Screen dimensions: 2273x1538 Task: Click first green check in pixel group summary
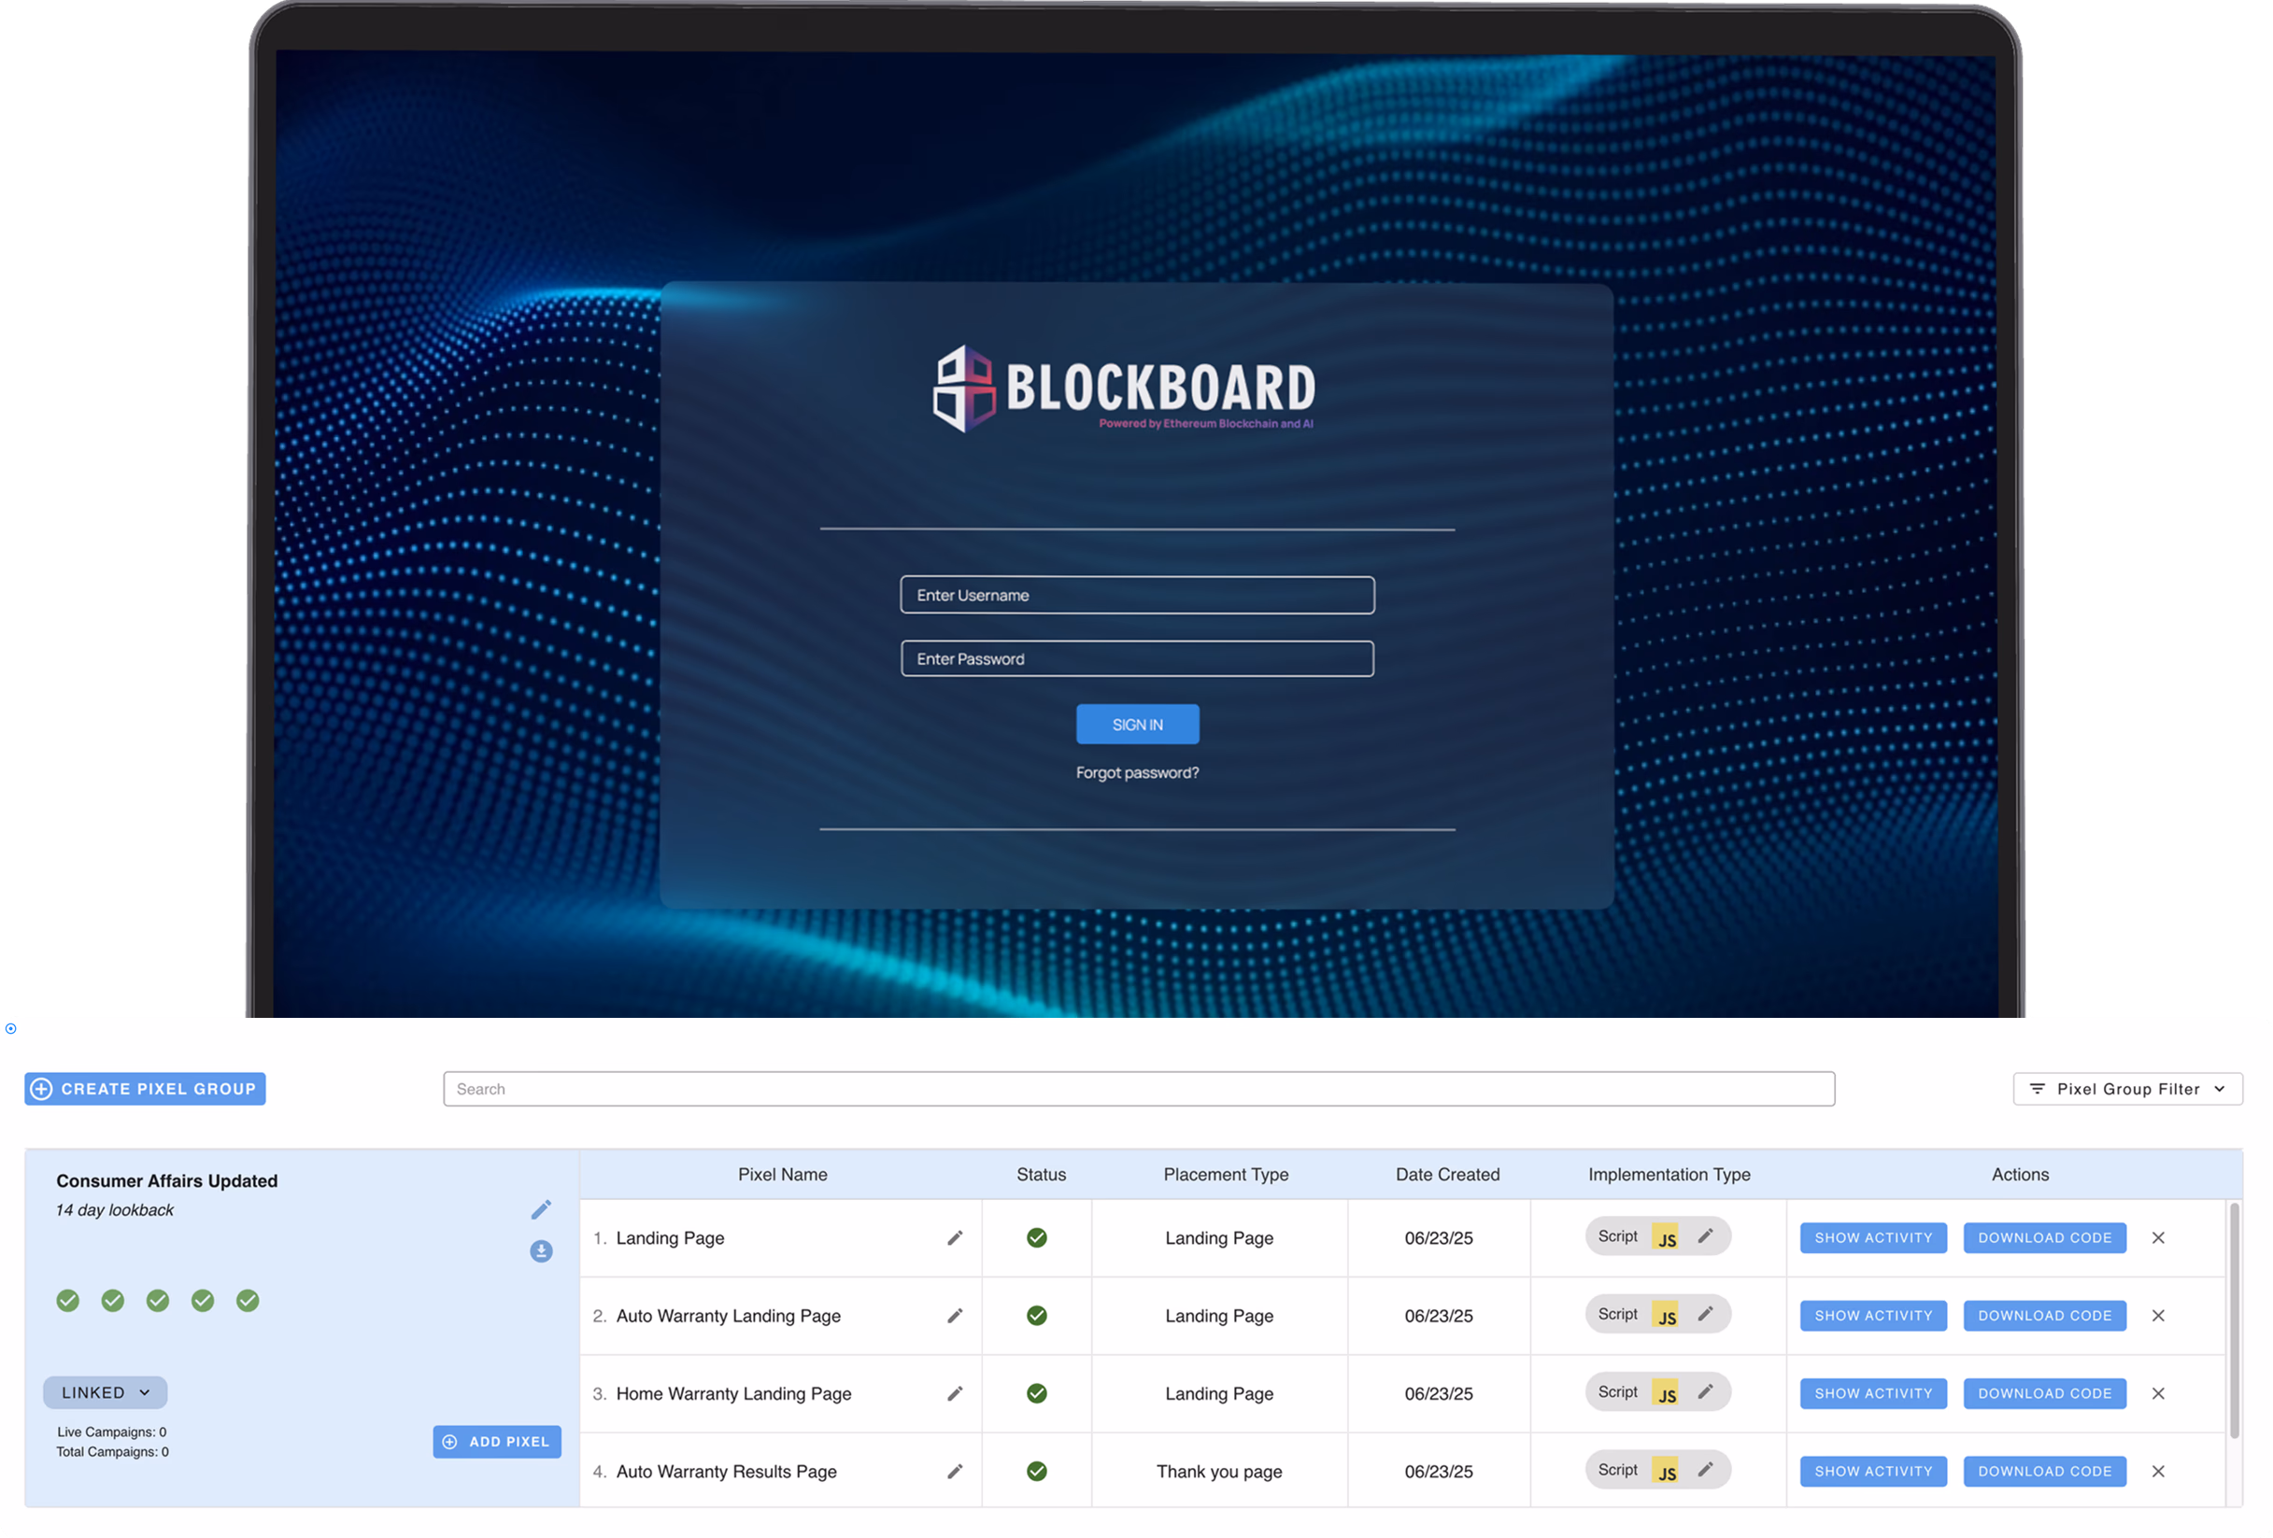coord(67,1301)
